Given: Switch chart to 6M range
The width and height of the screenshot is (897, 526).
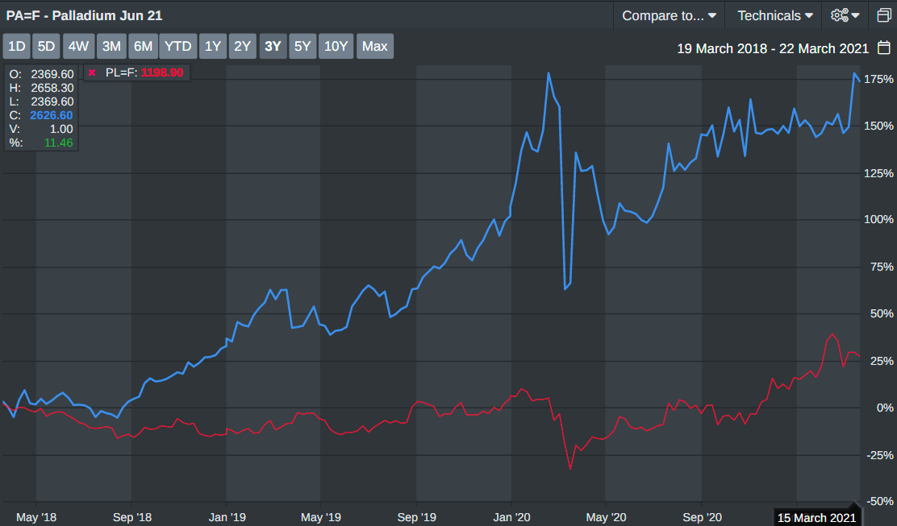Looking at the screenshot, I should click(x=143, y=46).
